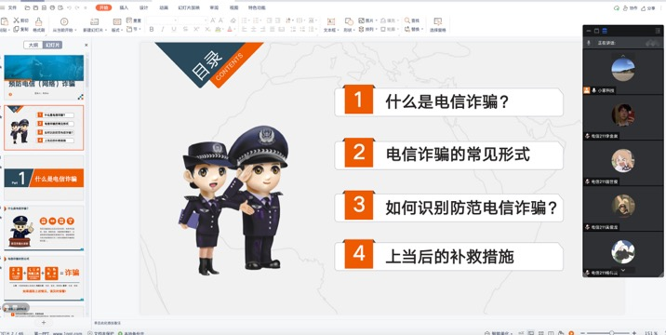Toggle Italic formatting button
Image resolution: width=666 pixels, height=335 pixels.
coord(162,30)
